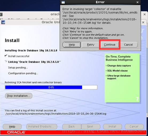The width and height of the screenshot is (148, 136).
Task: Click the Error dialog title bar
Action: (x=100, y=2)
